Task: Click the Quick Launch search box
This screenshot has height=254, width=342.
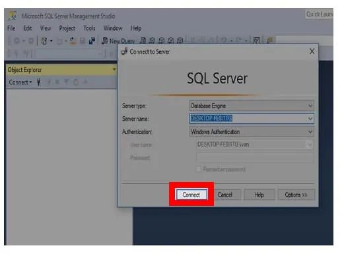Action: click(x=319, y=14)
